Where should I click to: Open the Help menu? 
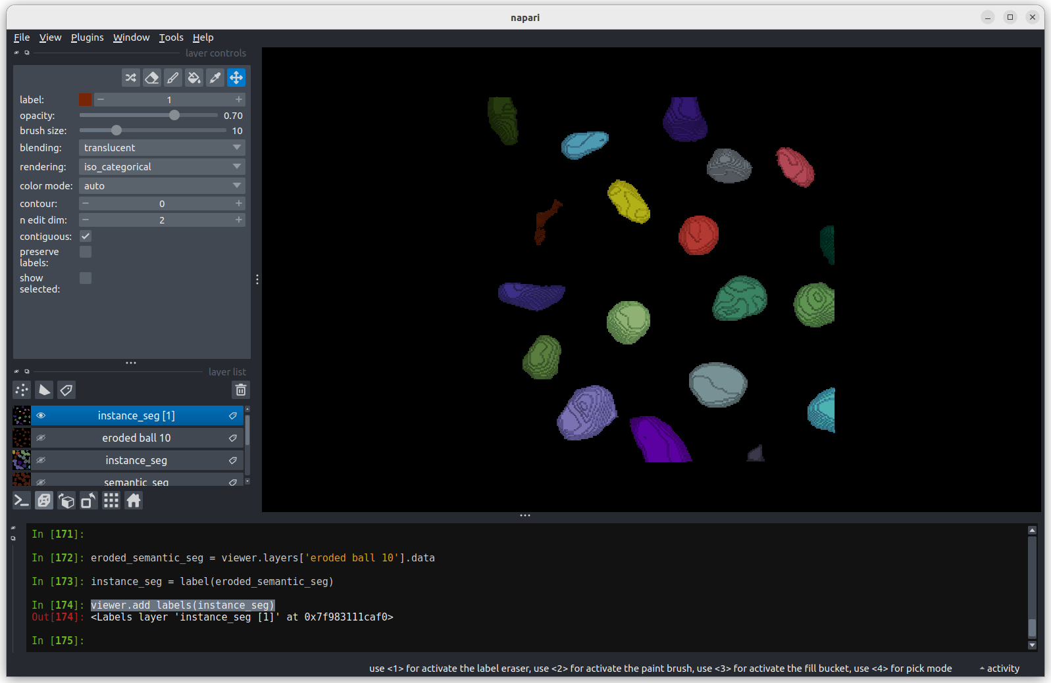pos(203,37)
